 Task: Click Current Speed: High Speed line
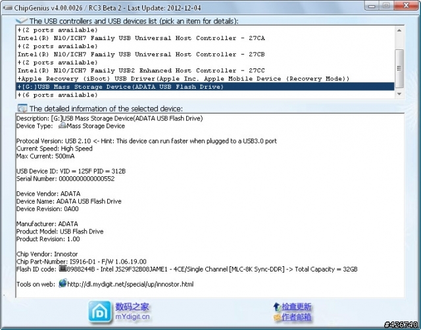[x=55, y=149]
